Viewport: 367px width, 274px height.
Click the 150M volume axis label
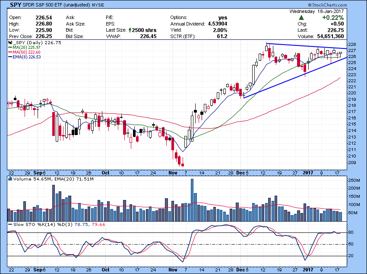(354, 197)
